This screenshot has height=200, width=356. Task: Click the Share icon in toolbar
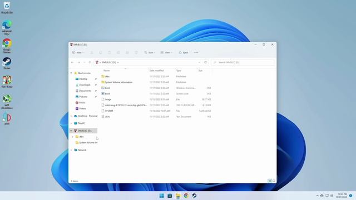(127, 53)
